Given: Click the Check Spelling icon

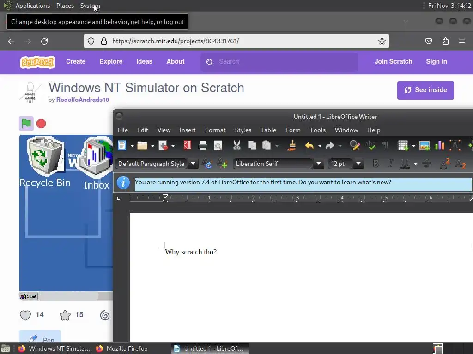Looking at the screenshot, I should tap(370, 146).
